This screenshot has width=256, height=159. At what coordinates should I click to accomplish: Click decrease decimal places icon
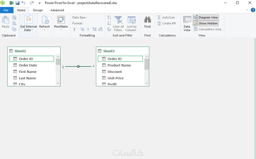[100, 29]
